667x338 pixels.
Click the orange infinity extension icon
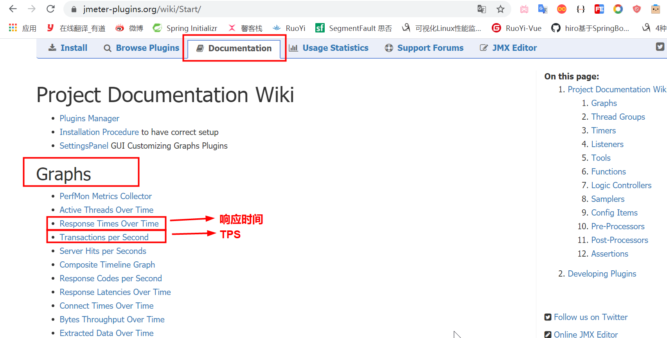pos(562,9)
